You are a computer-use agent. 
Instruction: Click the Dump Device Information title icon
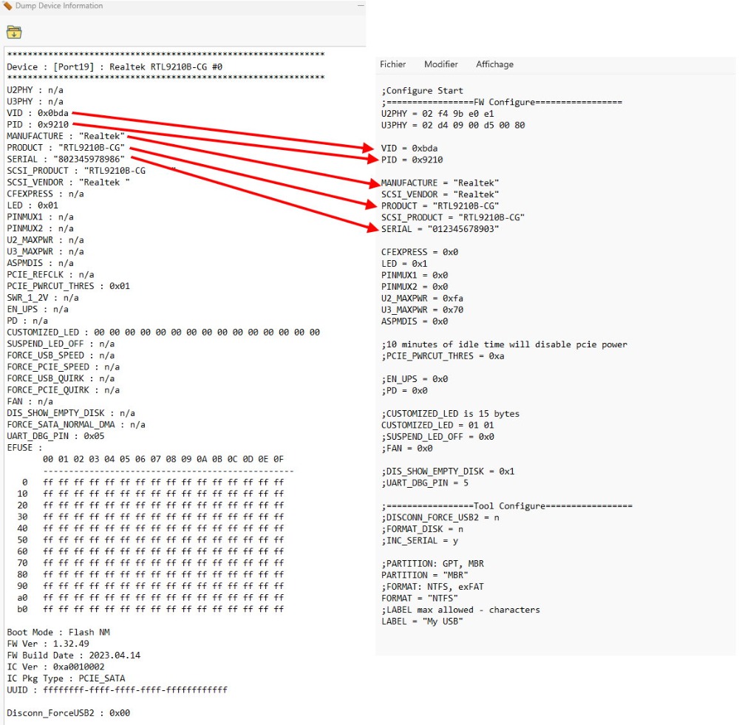coord(7,6)
